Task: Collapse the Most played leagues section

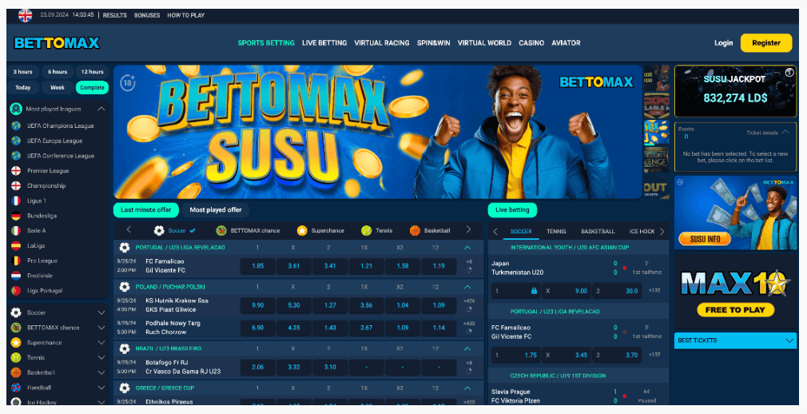Action: [101, 109]
